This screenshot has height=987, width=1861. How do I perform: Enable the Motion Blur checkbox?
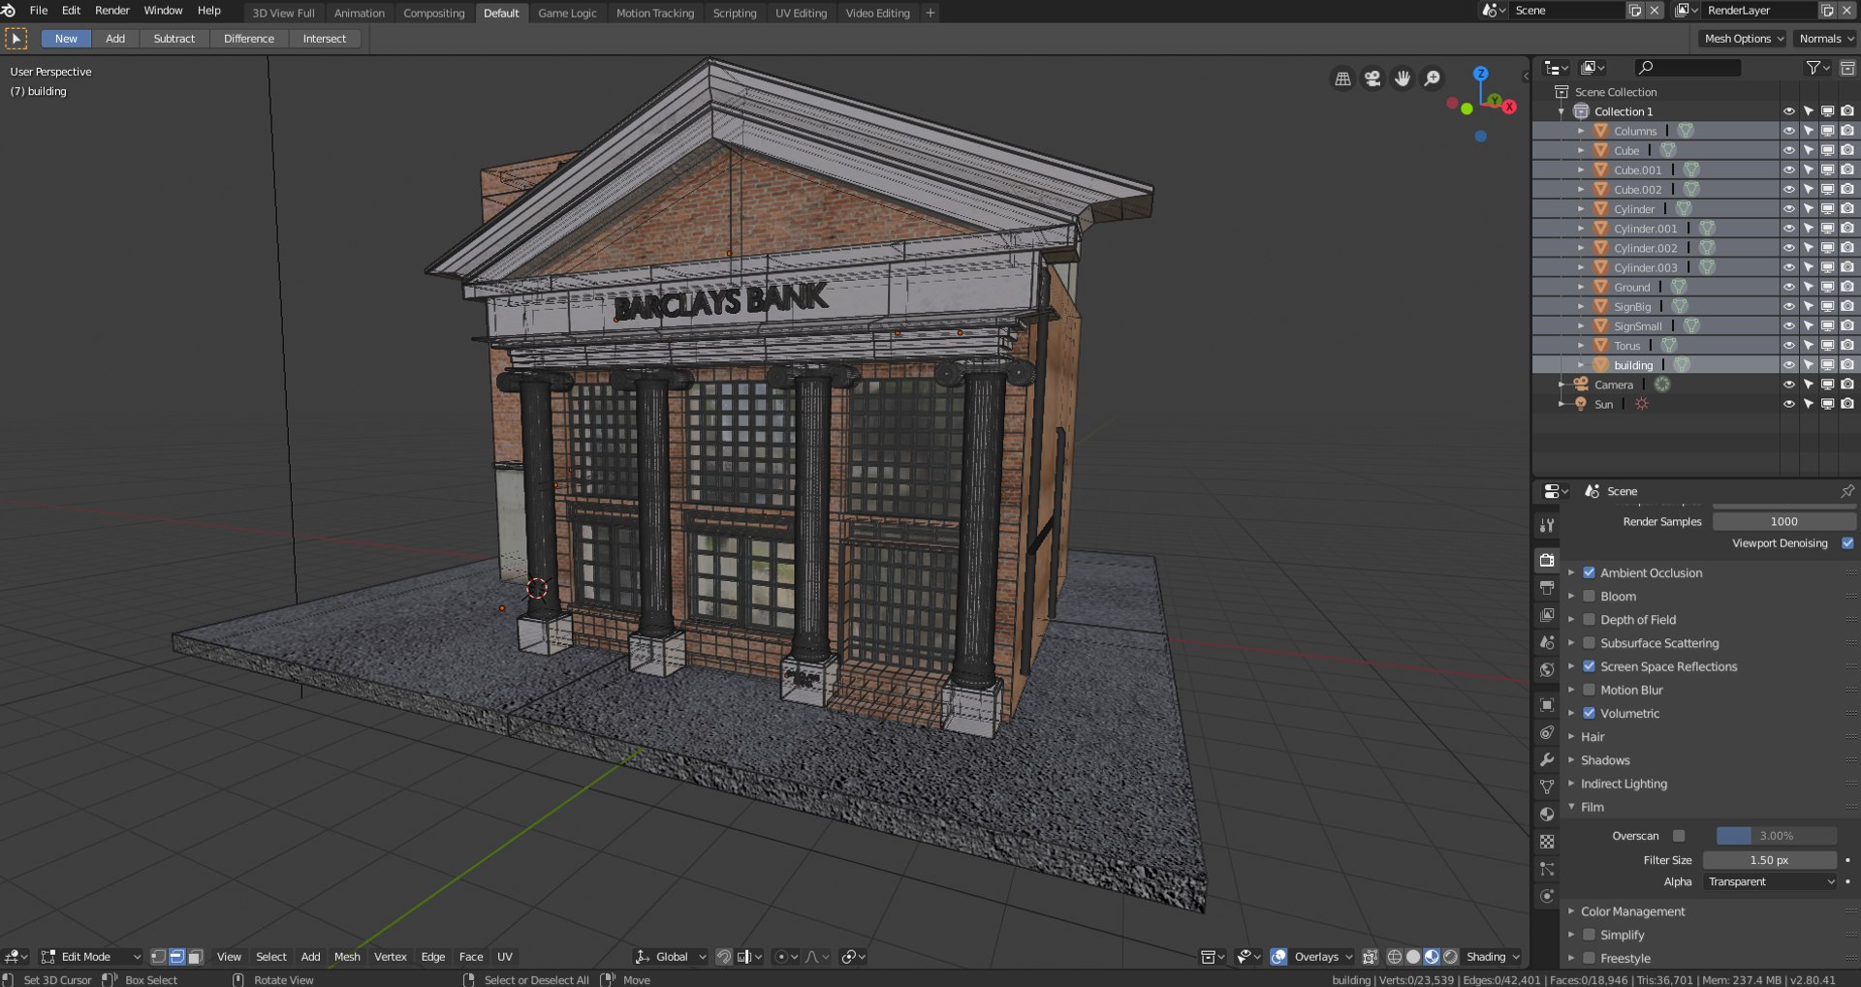tap(1589, 690)
